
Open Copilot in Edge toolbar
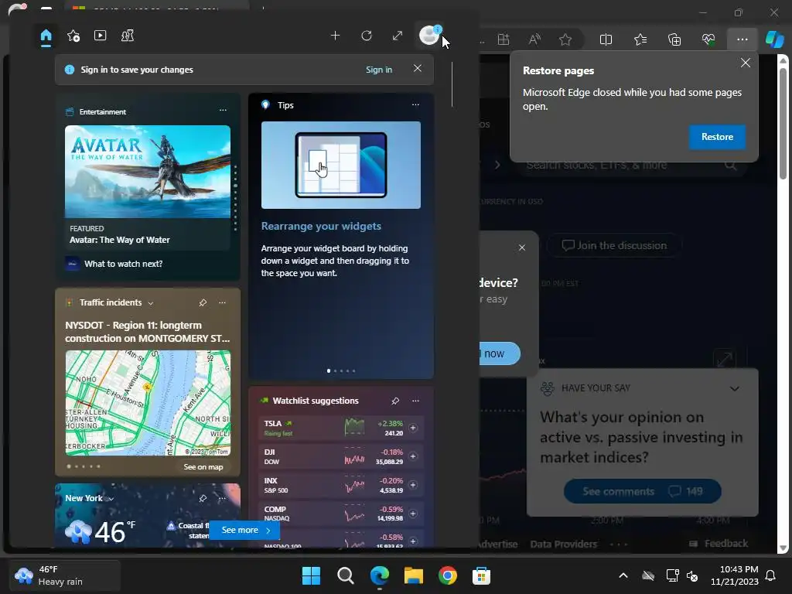point(775,39)
